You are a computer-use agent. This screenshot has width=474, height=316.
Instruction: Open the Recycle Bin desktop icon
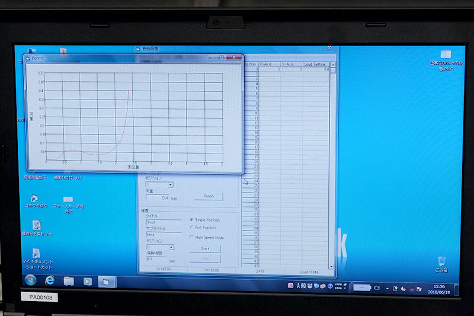(x=441, y=264)
